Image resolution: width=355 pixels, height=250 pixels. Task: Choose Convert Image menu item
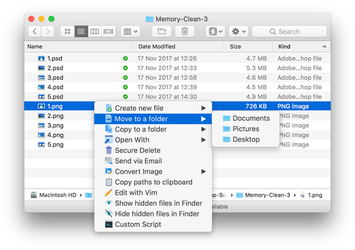(x=153, y=171)
